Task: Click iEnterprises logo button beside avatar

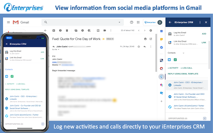Action: click(x=150, y=22)
